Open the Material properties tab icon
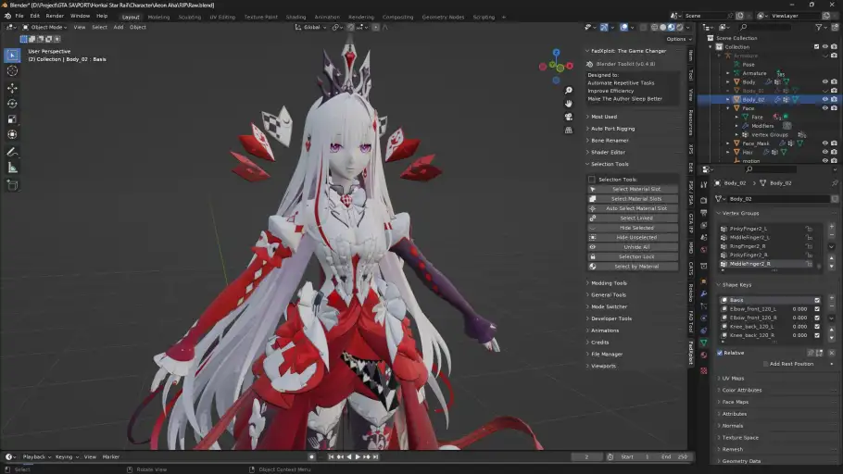843x474 pixels. pyautogui.click(x=704, y=355)
